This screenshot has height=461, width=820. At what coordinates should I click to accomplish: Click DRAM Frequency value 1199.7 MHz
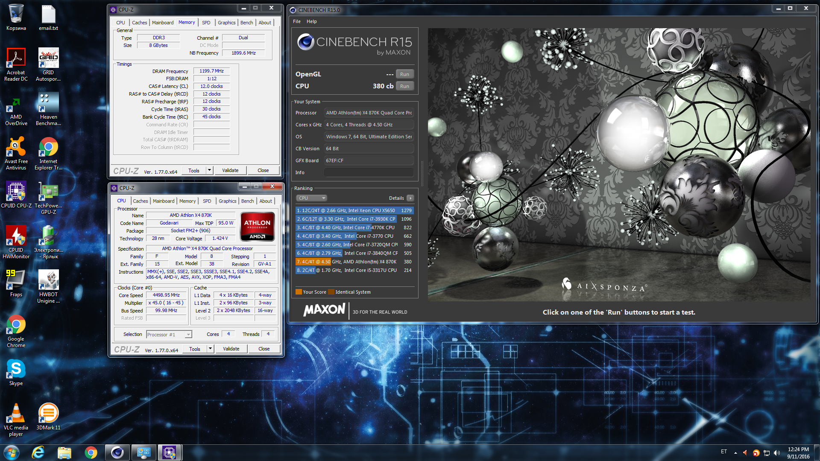211,71
